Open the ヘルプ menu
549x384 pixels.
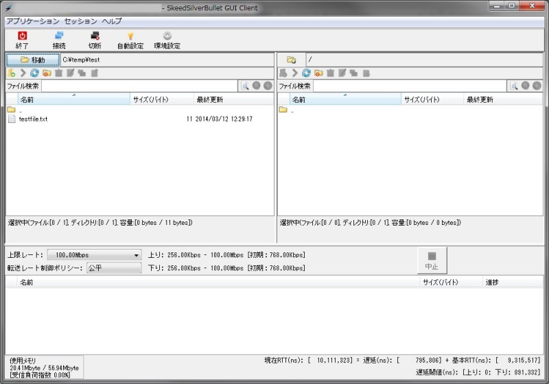pyautogui.click(x=112, y=21)
